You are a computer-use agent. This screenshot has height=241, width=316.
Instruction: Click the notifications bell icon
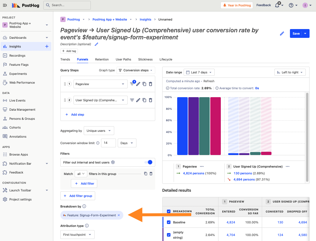click(x=277, y=5)
